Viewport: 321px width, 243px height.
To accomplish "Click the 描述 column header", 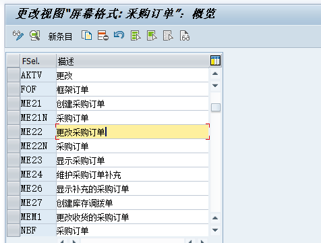I will click(133, 61).
